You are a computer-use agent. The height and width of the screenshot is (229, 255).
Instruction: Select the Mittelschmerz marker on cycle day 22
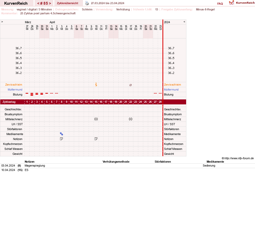pyautogui.click(x=130, y=119)
